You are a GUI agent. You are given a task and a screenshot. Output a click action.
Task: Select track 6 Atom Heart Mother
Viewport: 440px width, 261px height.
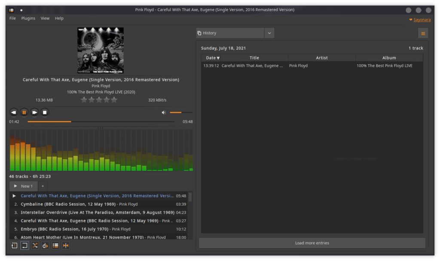(x=98, y=237)
